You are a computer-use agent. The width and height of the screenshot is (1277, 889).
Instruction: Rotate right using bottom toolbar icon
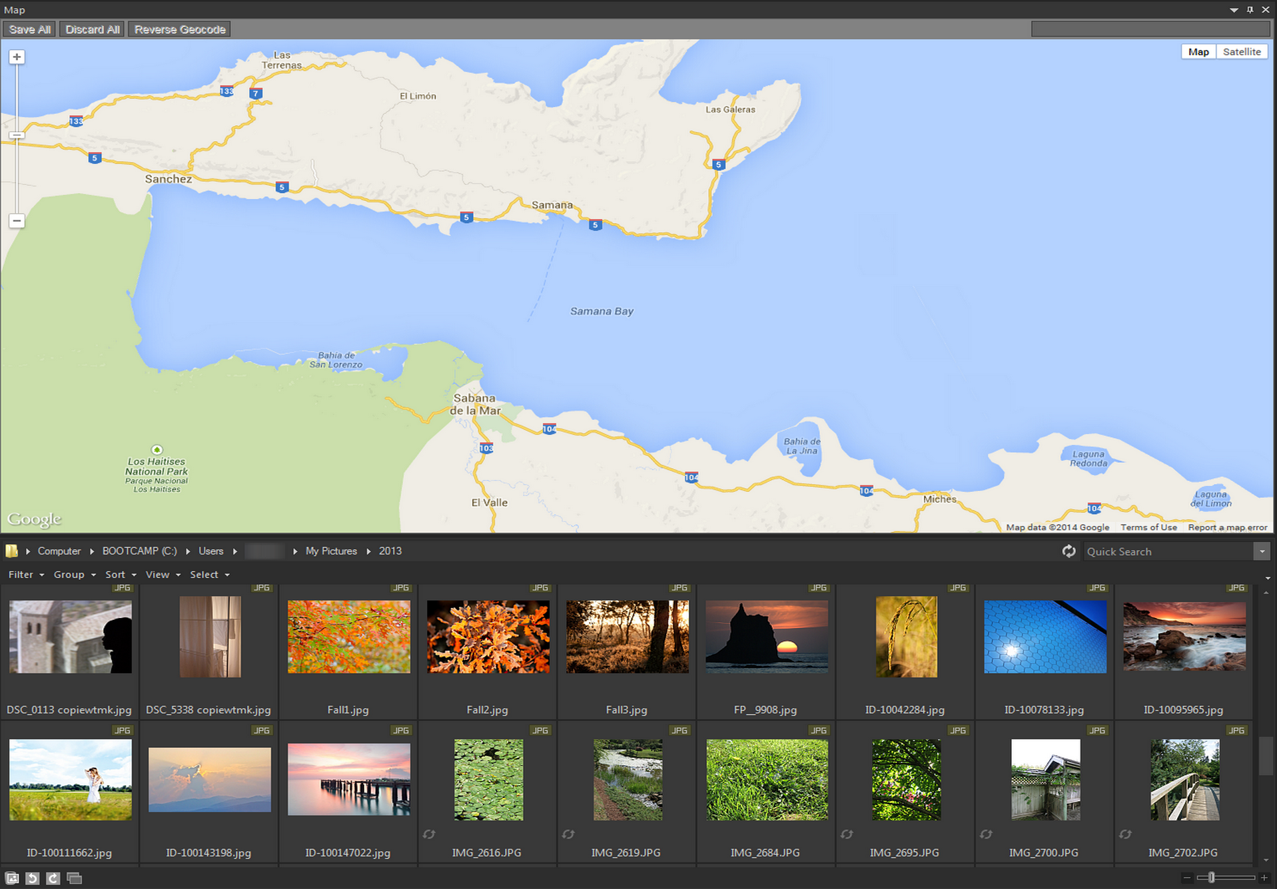point(53,878)
